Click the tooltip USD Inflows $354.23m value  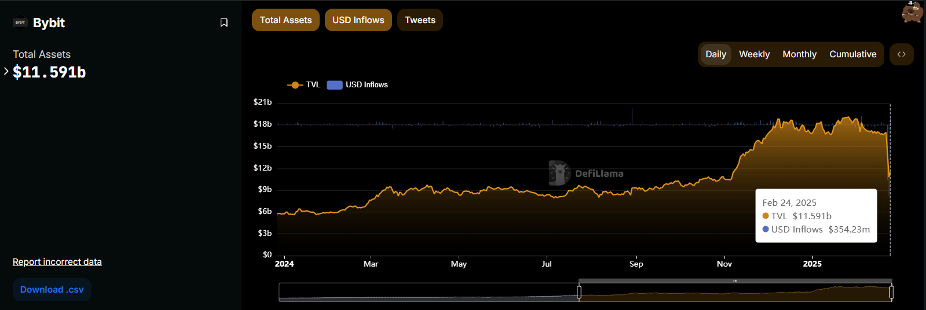[x=849, y=230]
